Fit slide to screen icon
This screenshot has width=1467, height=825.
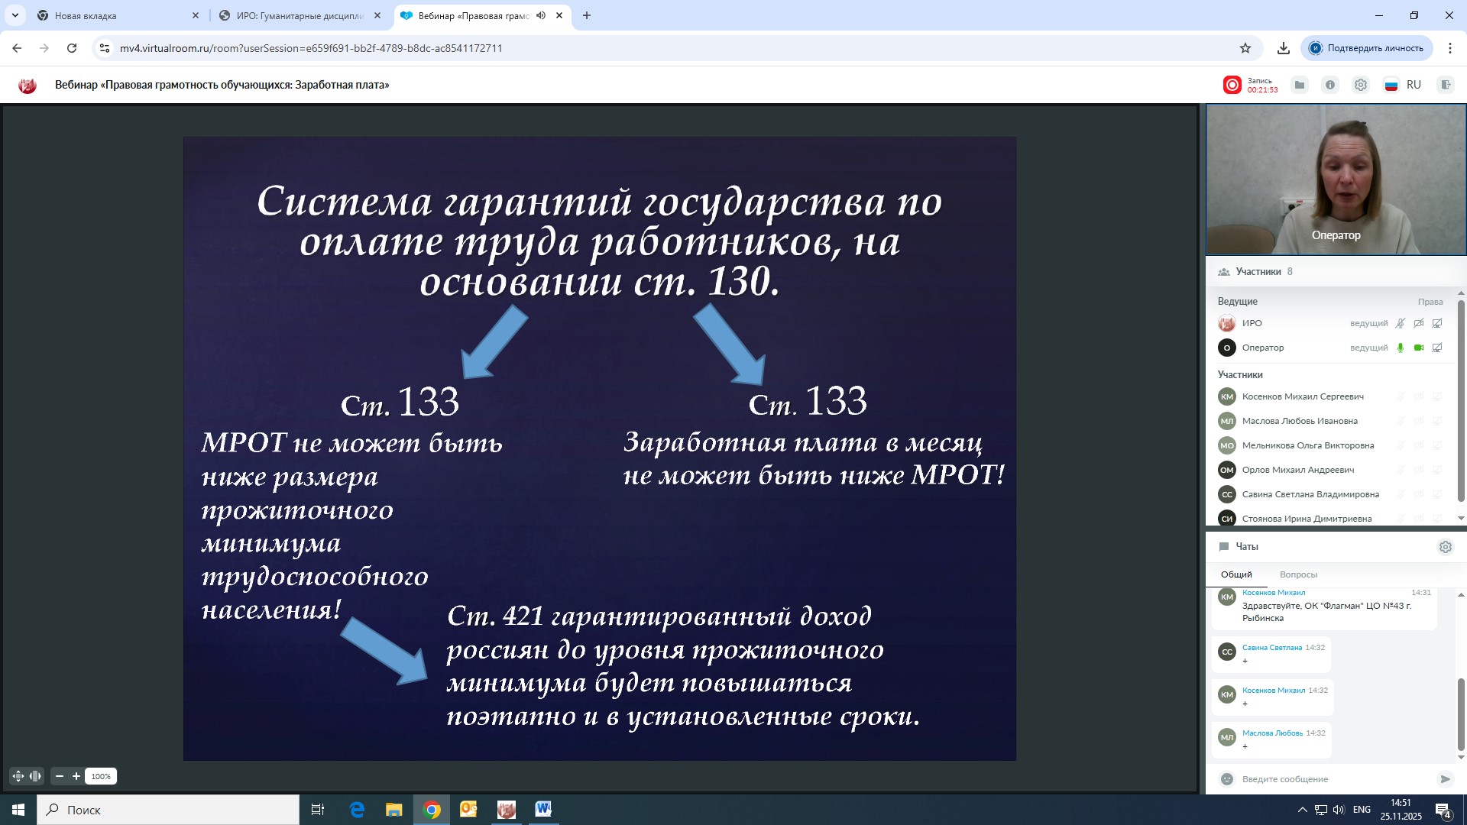point(18,776)
